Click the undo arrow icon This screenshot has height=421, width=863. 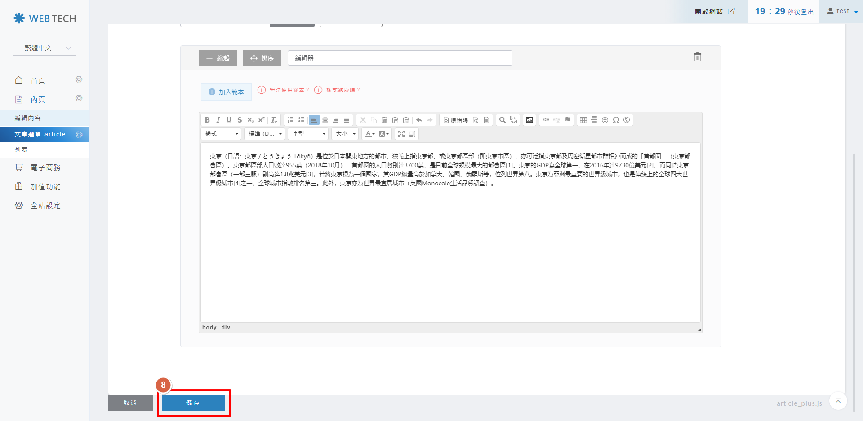[419, 120]
